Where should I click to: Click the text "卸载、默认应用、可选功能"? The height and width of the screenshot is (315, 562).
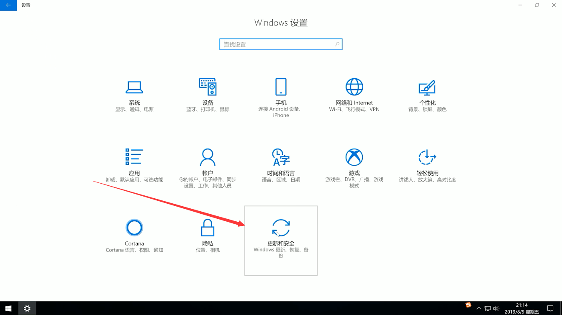coord(134,179)
